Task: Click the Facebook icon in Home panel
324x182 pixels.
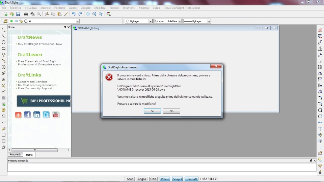Action: 27,115
